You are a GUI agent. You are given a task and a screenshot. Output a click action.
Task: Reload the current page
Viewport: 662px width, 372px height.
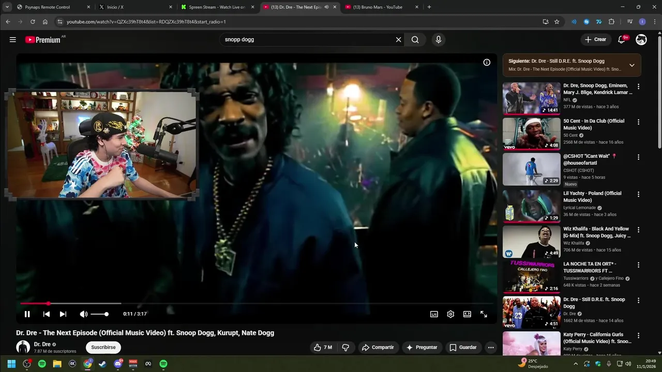click(x=33, y=22)
